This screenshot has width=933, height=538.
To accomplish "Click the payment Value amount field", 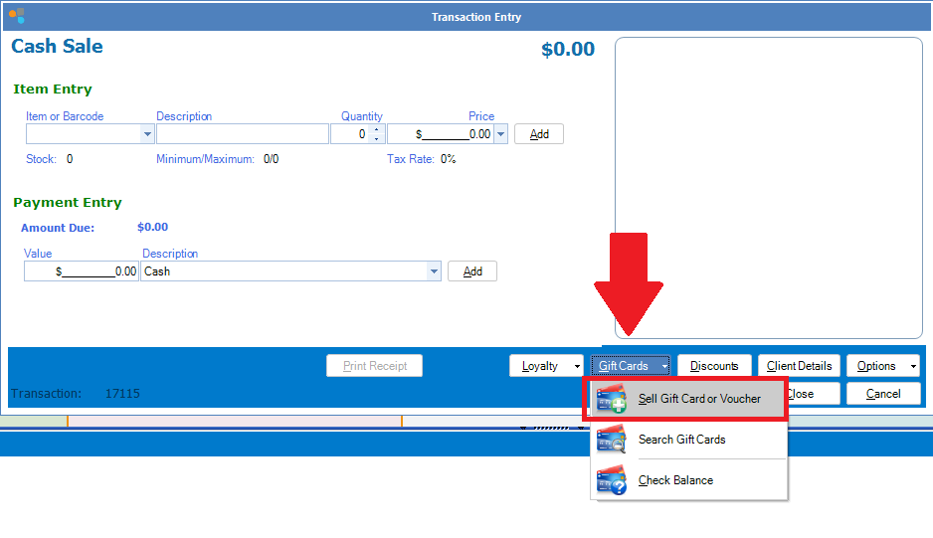I will 82,271.
